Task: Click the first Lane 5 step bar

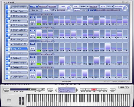Action: click(39, 73)
